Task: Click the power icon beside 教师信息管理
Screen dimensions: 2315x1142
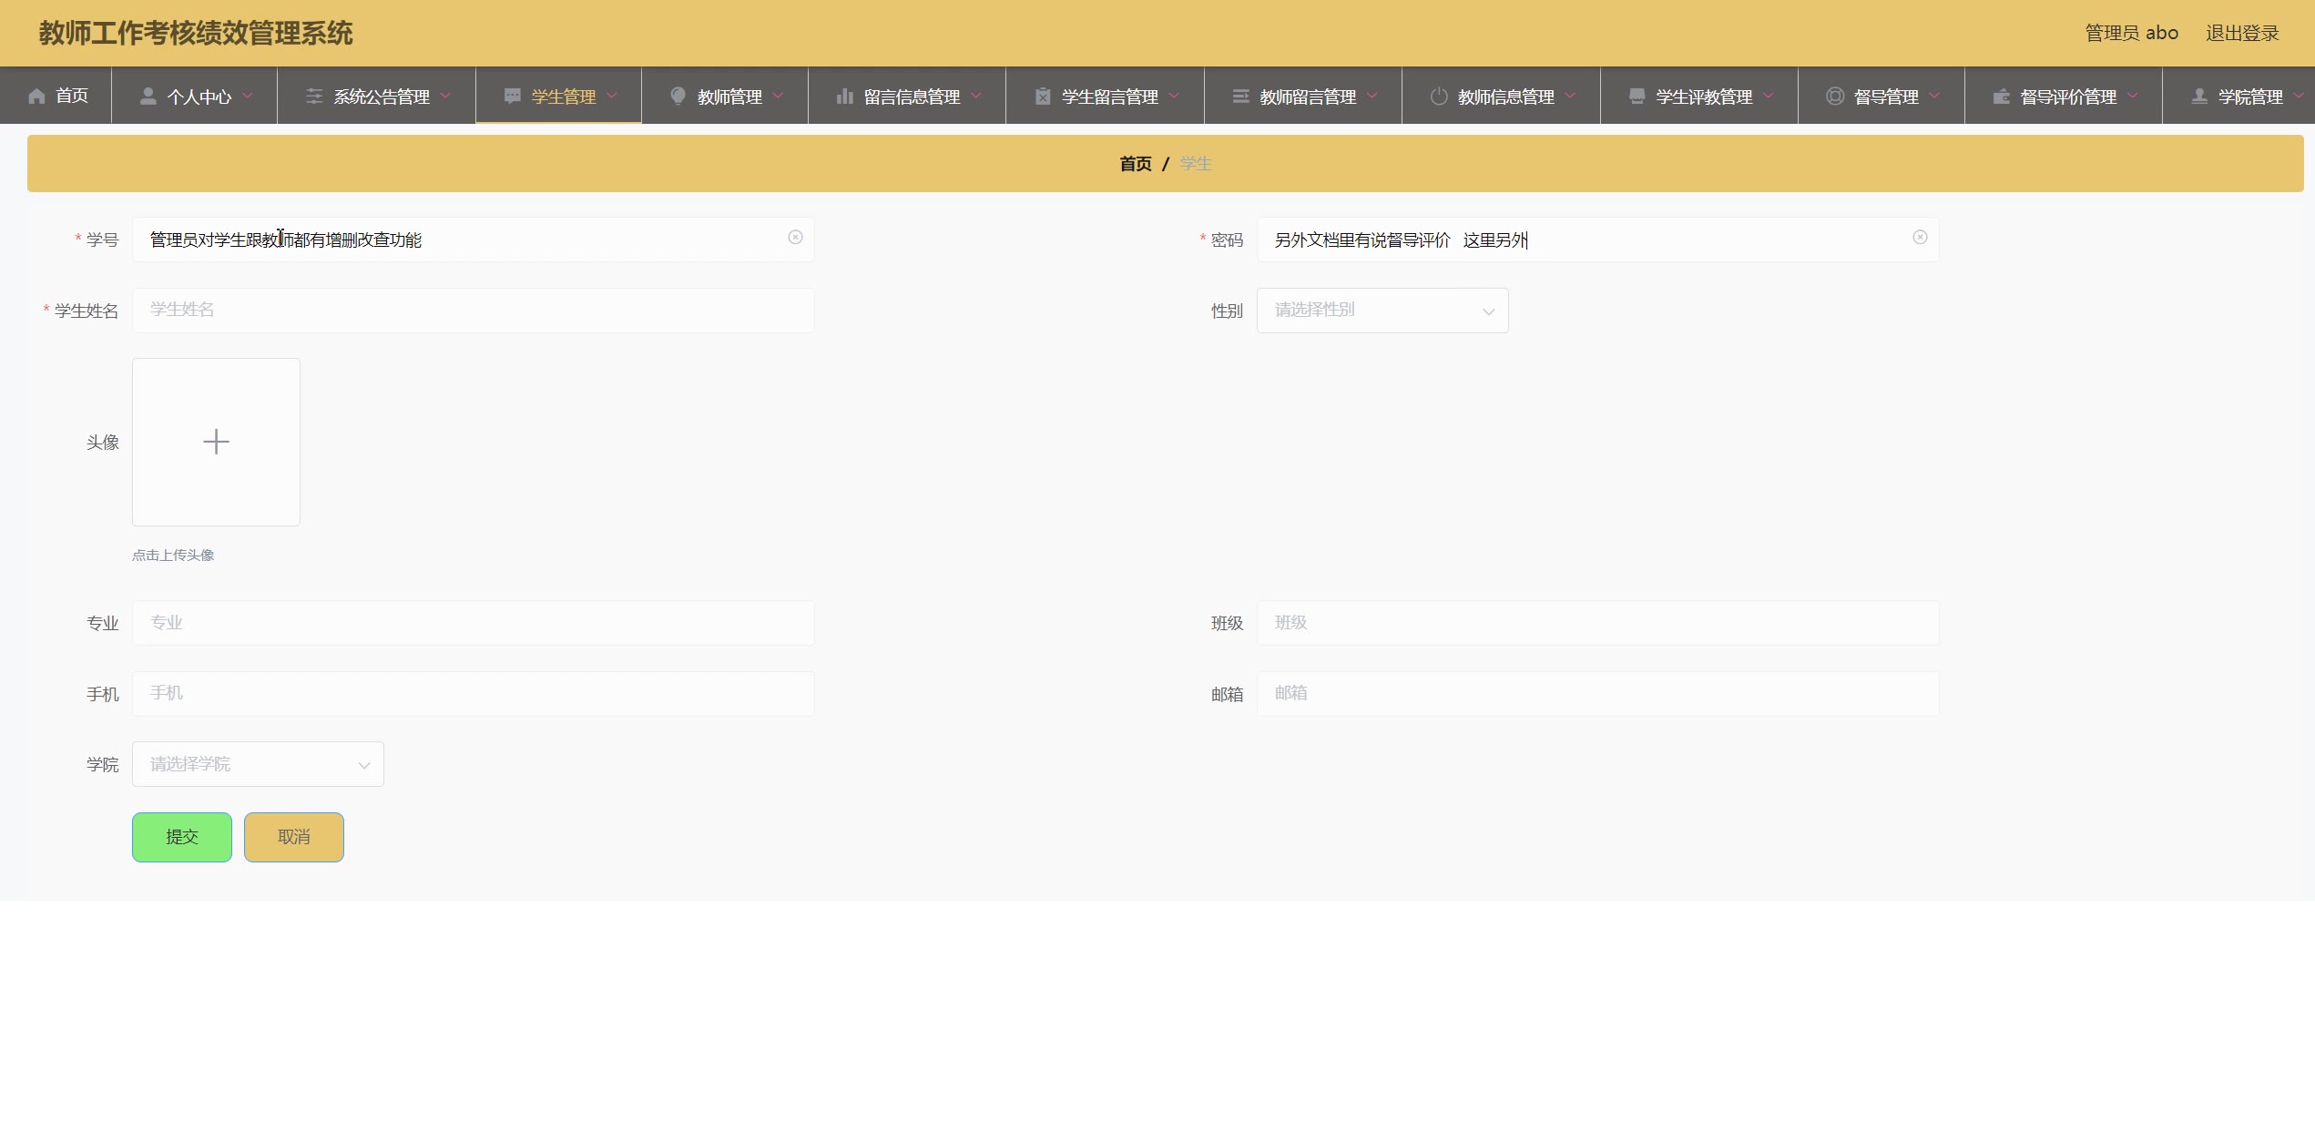Action: point(1438,97)
